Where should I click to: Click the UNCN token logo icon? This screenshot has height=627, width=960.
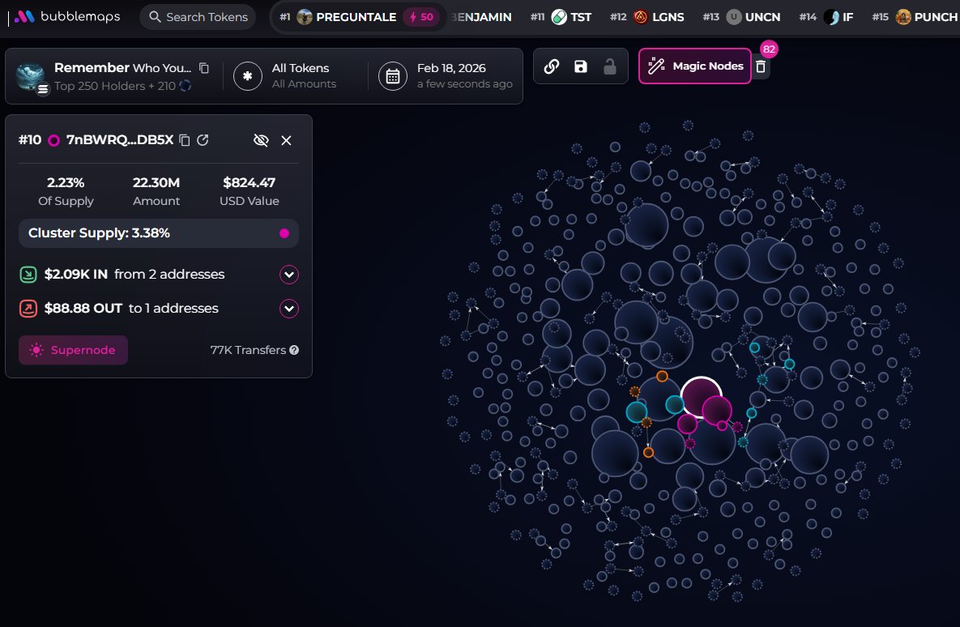pyautogui.click(x=733, y=17)
